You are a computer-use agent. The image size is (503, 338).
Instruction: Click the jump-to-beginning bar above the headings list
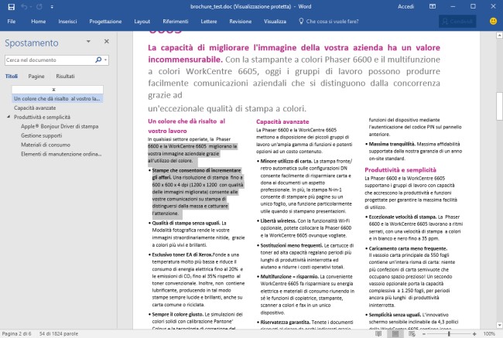[x=57, y=90]
